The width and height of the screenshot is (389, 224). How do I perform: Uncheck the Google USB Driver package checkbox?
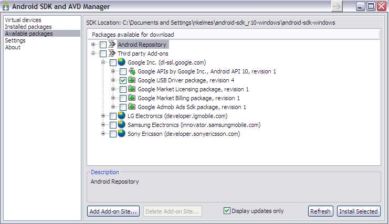123,80
